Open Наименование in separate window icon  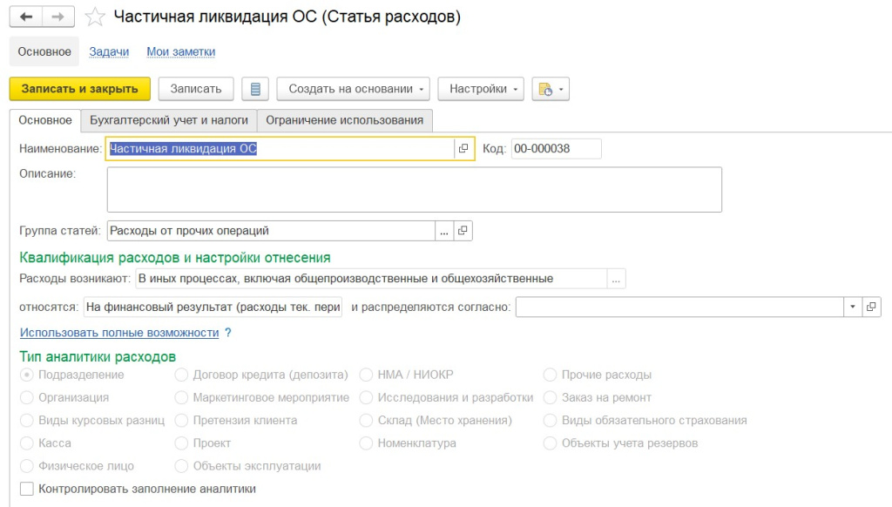[x=463, y=148]
